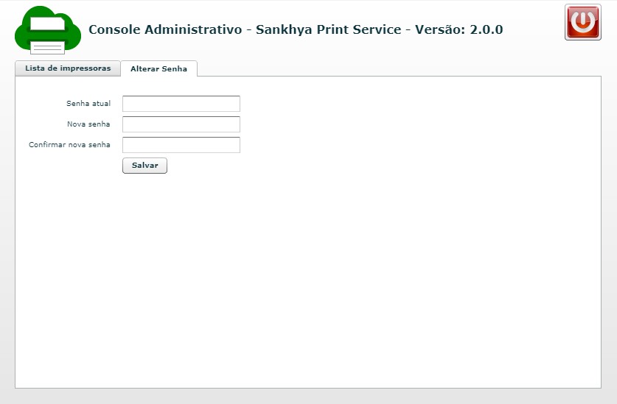
Task: Focus the Confirmar nova senha field
Action: click(x=181, y=145)
